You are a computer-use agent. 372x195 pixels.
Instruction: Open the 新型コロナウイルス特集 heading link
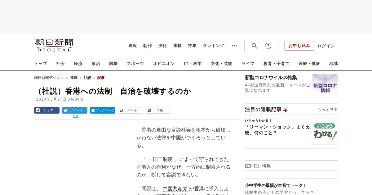tap(271, 77)
